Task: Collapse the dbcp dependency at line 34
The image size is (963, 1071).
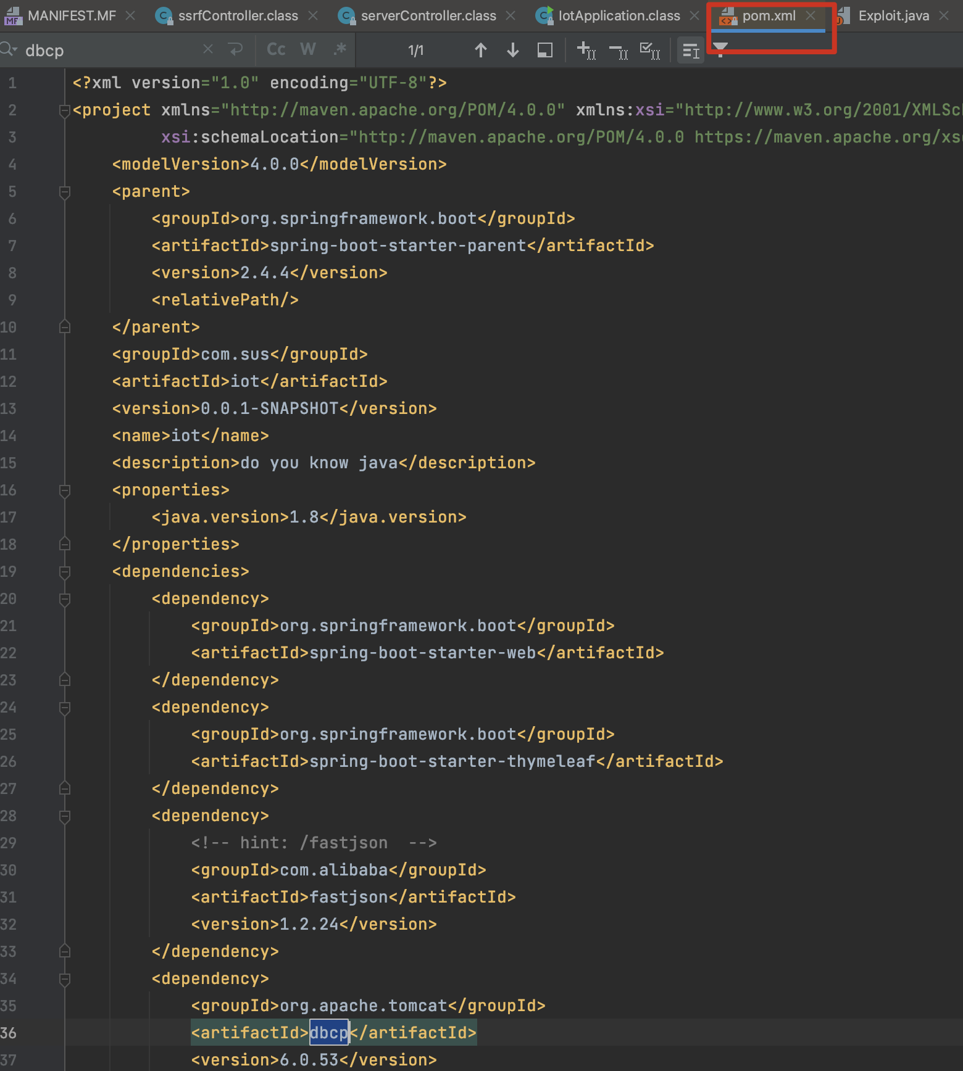Action: 64,979
